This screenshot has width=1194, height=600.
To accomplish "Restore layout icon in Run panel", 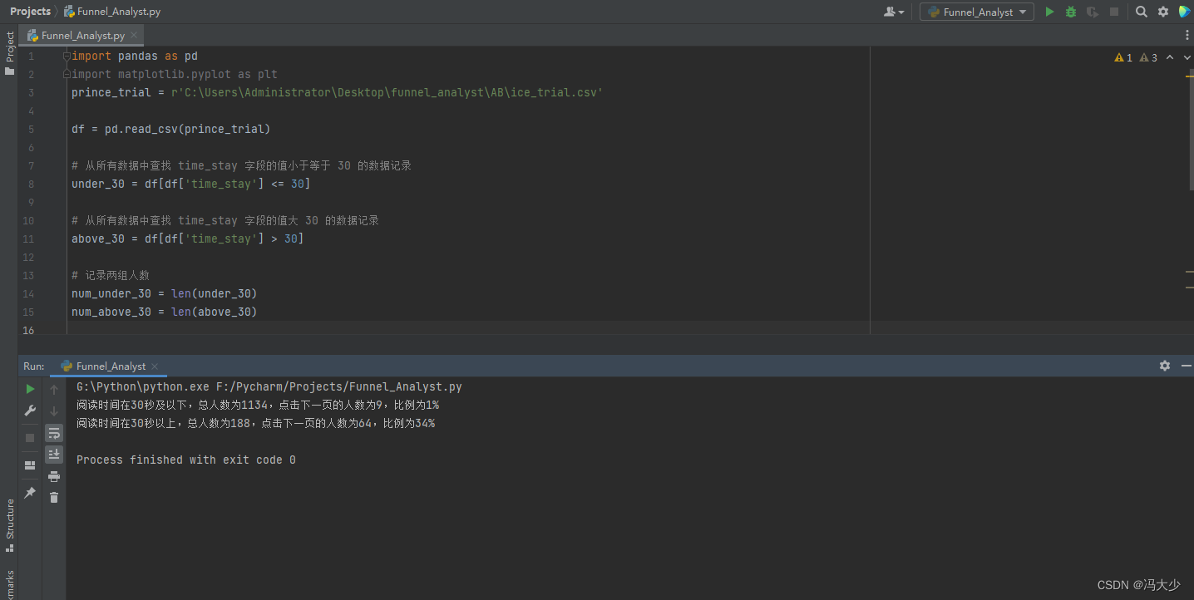I will point(30,465).
